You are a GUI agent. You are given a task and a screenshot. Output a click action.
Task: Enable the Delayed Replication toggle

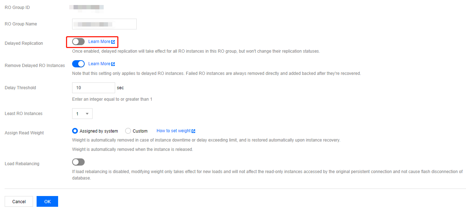[78, 42]
